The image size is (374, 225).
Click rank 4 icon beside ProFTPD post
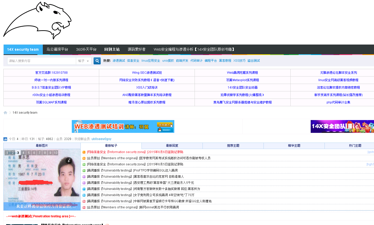pos(84,170)
